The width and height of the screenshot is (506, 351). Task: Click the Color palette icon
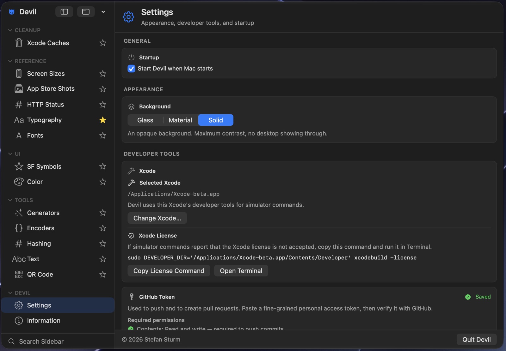coord(19,182)
